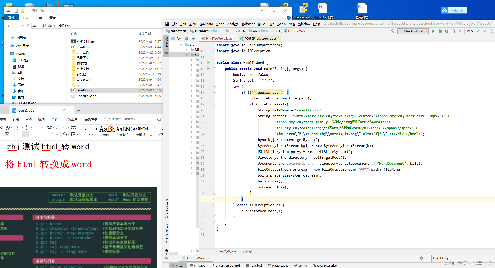Toggle the Web side panel tab
495x268 pixels.
(x=167, y=254)
